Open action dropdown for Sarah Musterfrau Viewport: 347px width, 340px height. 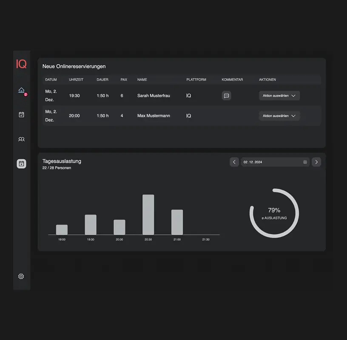pos(279,96)
